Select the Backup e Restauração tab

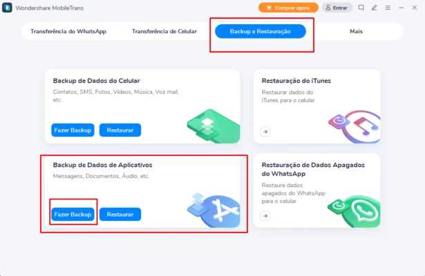click(261, 31)
